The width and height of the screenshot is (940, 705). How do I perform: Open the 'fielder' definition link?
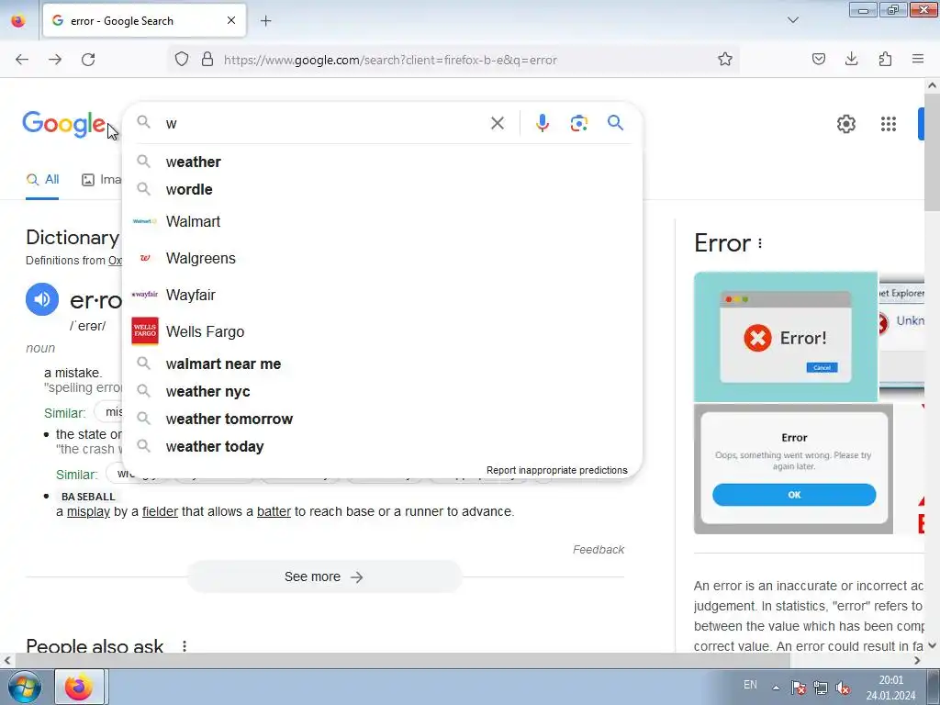(160, 511)
